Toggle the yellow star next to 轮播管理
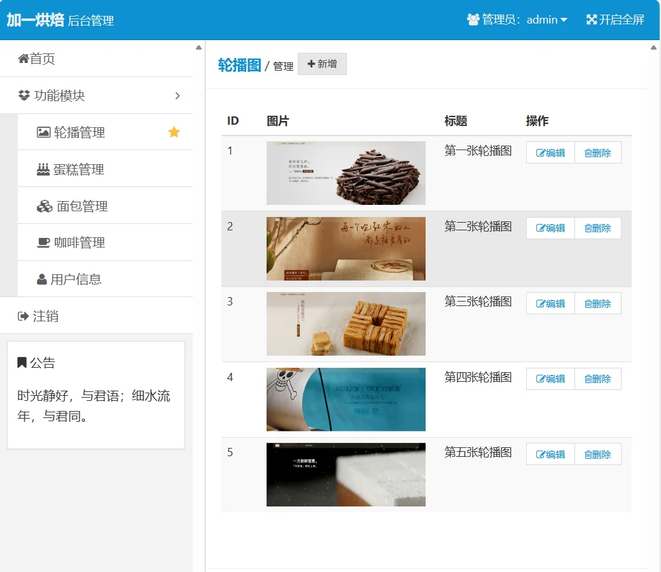This screenshot has height=572, width=661. [x=173, y=132]
